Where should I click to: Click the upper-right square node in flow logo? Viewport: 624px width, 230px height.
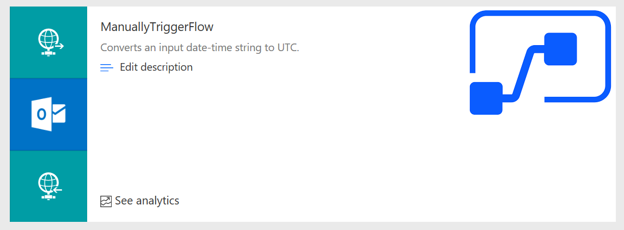[560, 49]
